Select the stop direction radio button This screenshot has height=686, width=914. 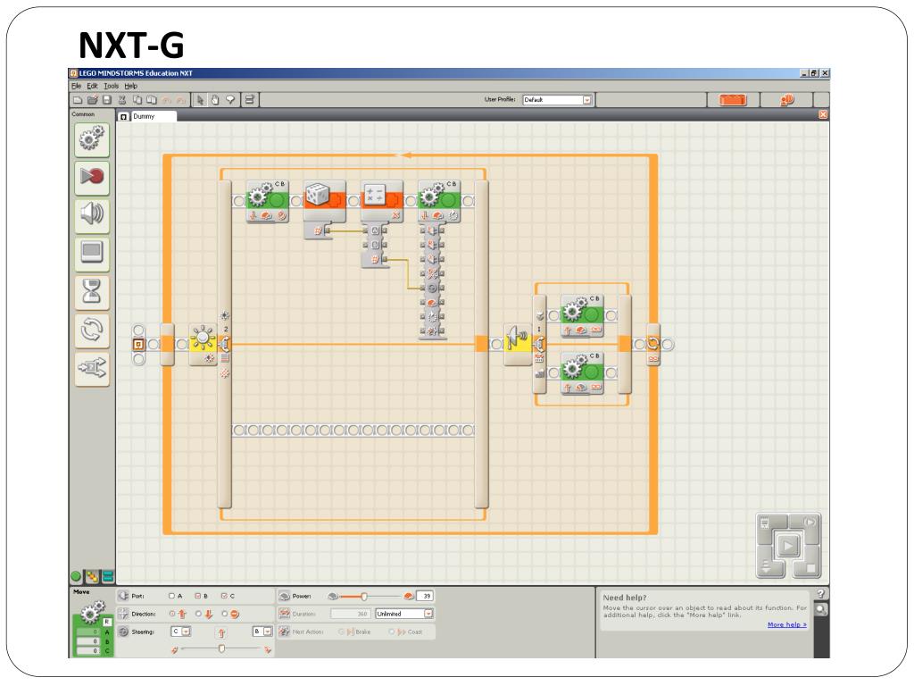pos(225,615)
